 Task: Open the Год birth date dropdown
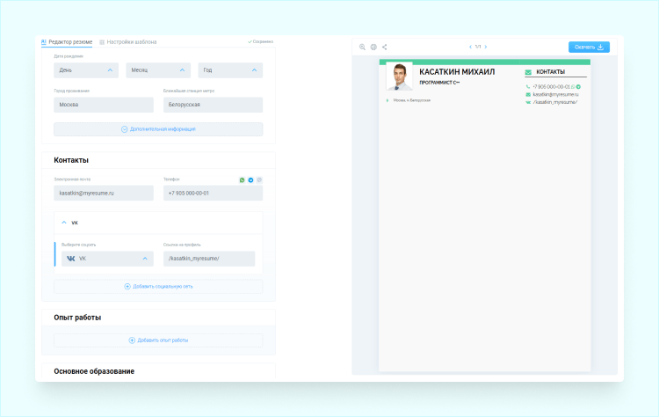tap(230, 70)
